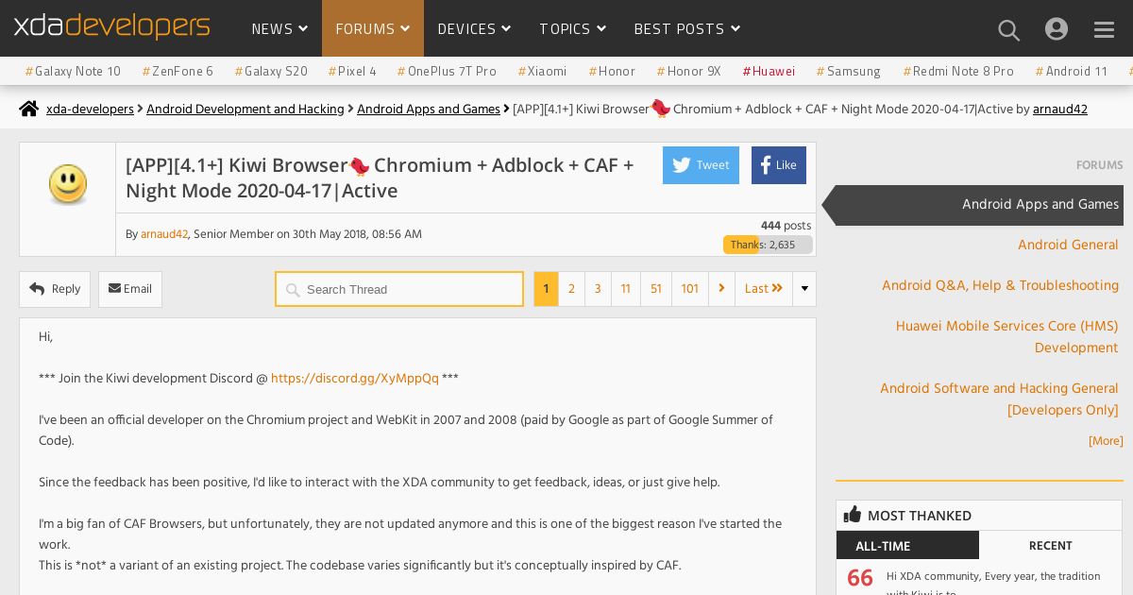Open Huawei Mobile Services Core Development link
Viewport: 1133px width, 595px height.
click(1006, 337)
